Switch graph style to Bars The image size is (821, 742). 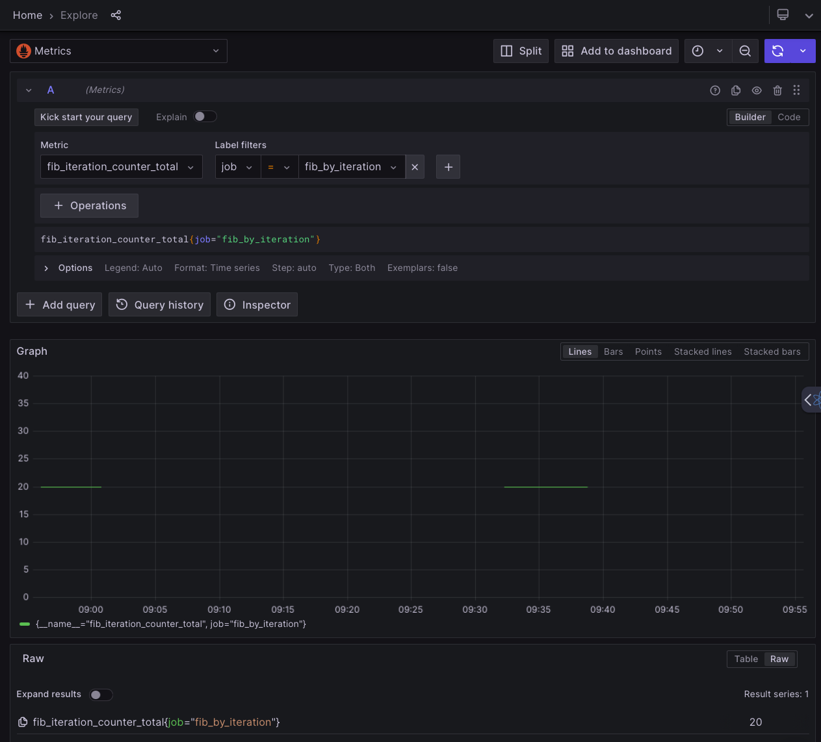click(x=613, y=352)
